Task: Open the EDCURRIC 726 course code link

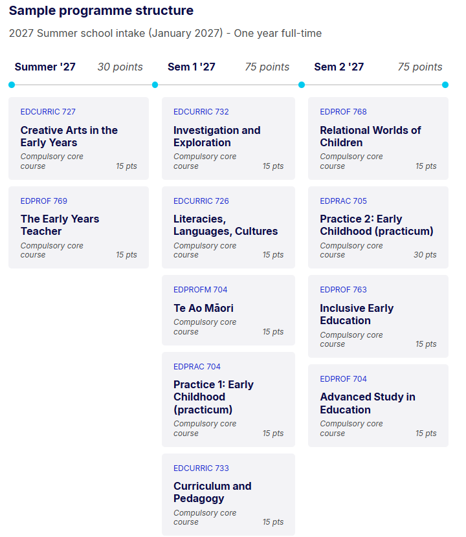Action: tap(201, 201)
